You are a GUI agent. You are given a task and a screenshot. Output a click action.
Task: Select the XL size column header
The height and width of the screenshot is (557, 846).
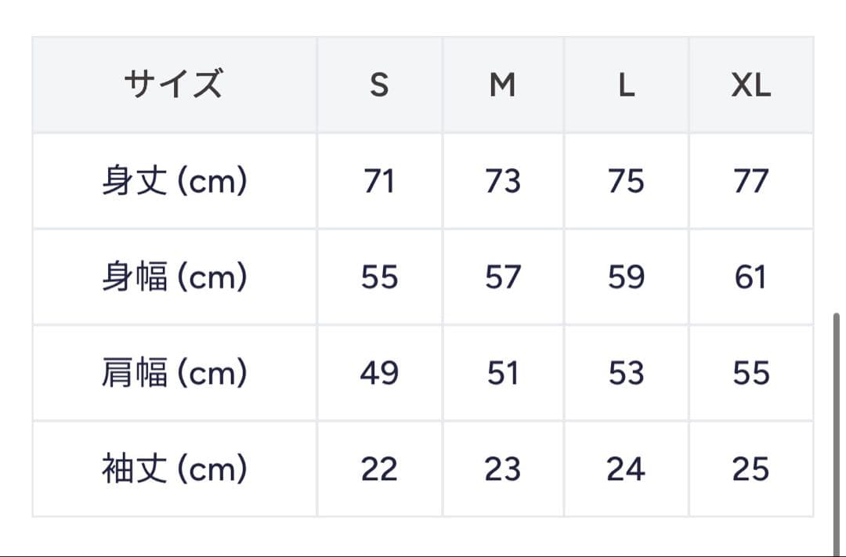[x=750, y=85]
